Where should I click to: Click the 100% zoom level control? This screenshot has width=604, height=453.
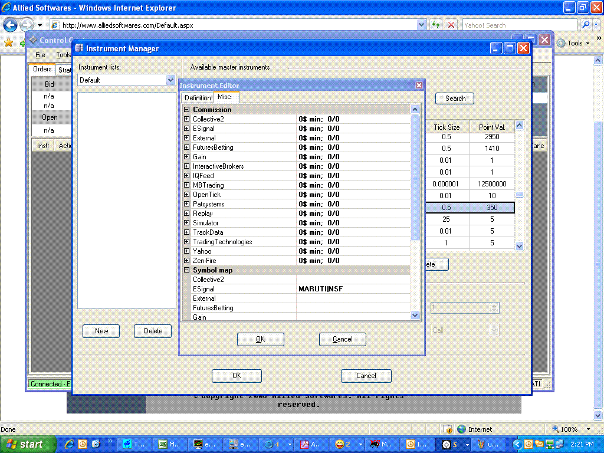tap(571, 429)
